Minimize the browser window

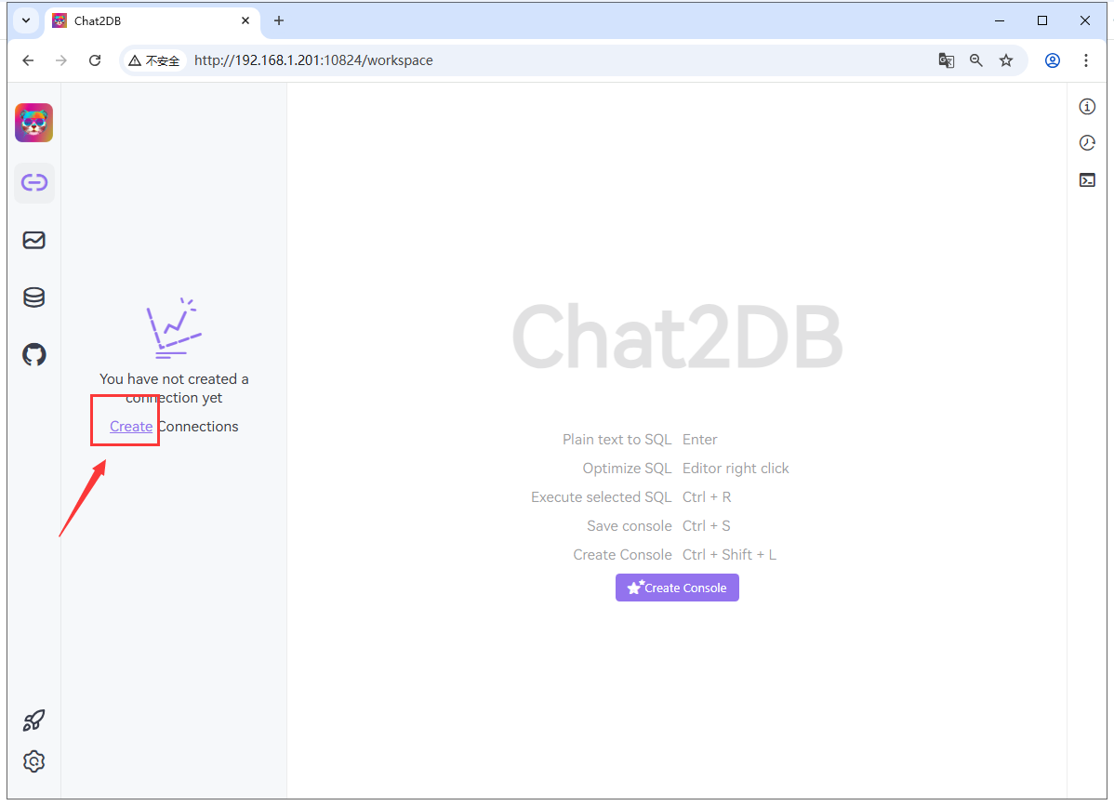[x=999, y=20]
